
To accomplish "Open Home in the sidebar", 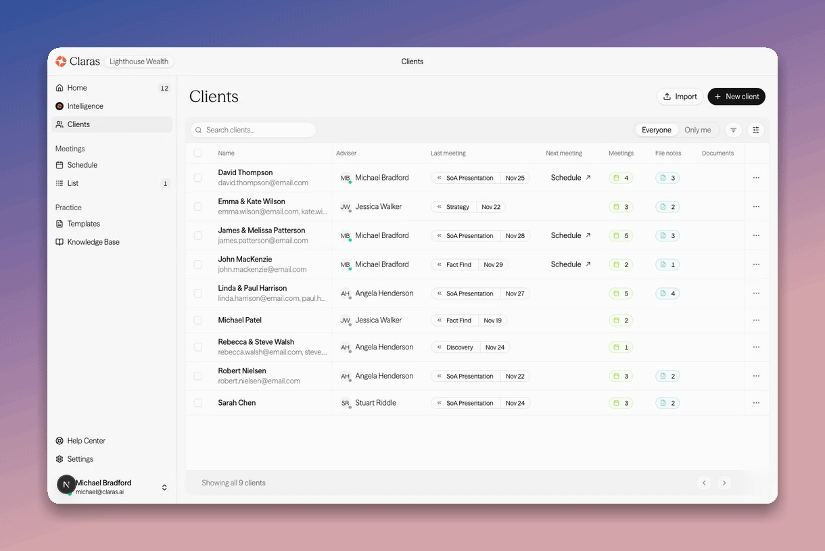I will coord(112,88).
